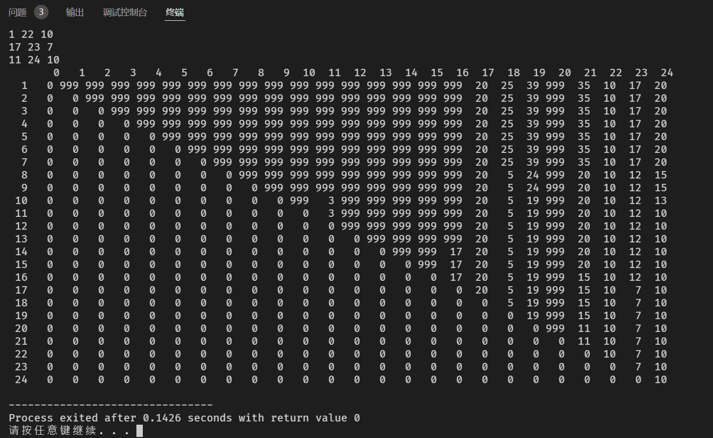Switch to the 输出 (Output) tab
The image size is (713, 438).
pos(75,12)
